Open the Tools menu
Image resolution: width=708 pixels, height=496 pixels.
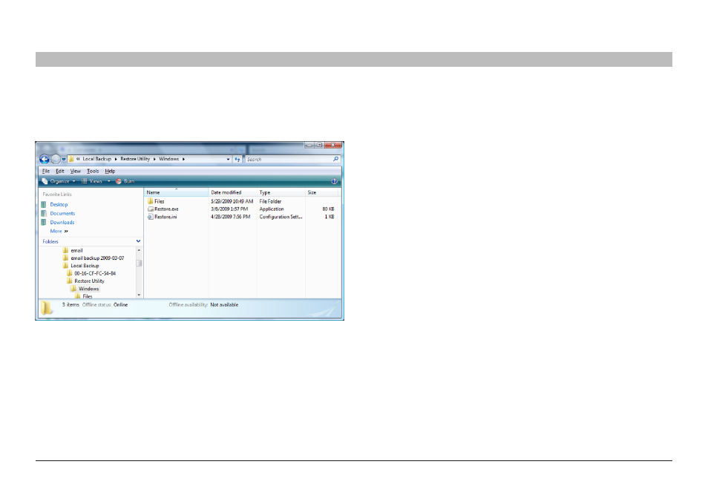click(x=93, y=172)
